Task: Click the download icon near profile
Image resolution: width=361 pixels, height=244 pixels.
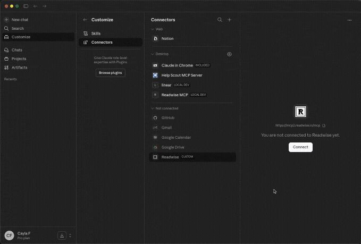Action: point(62,235)
